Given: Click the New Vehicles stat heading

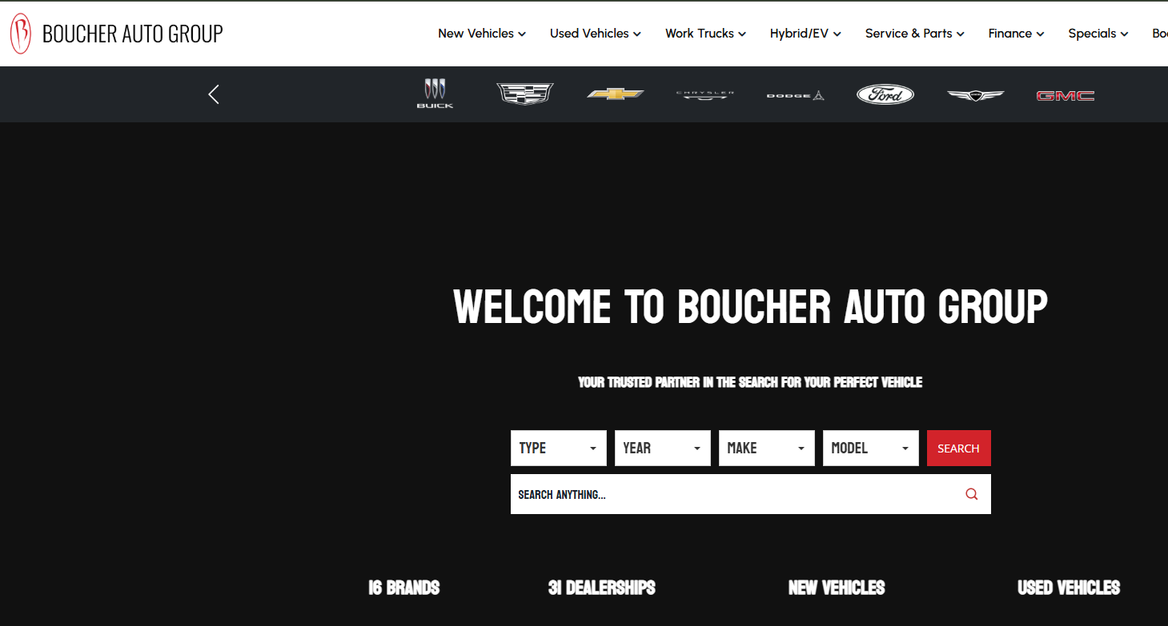Looking at the screenshot, I should 837,588.
